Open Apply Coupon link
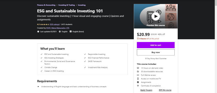217x93 pixels. [x=146, y=90]
